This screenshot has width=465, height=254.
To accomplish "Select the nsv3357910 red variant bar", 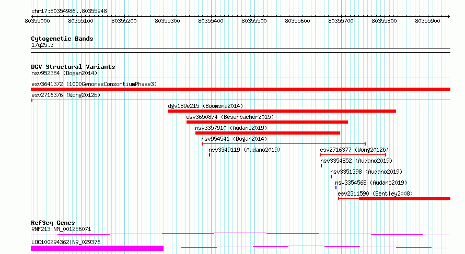I will [268, 133].
